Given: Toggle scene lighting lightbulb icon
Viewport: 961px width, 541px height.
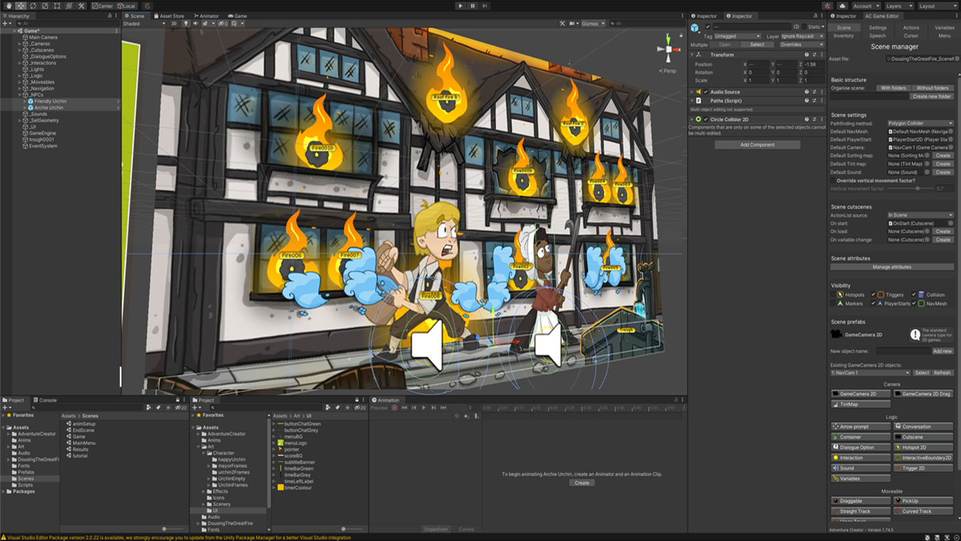Looking at the screenshot, I should coord(186,23).
